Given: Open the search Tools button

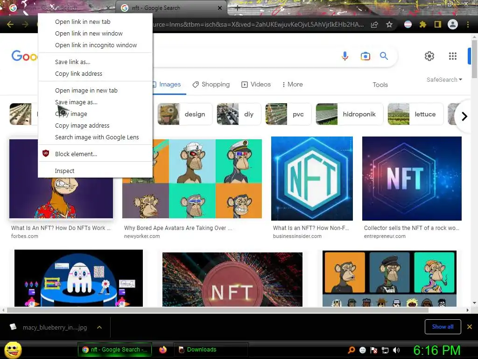Looking at the screenshot, I should pyautogui.click(x=380, y=85).
